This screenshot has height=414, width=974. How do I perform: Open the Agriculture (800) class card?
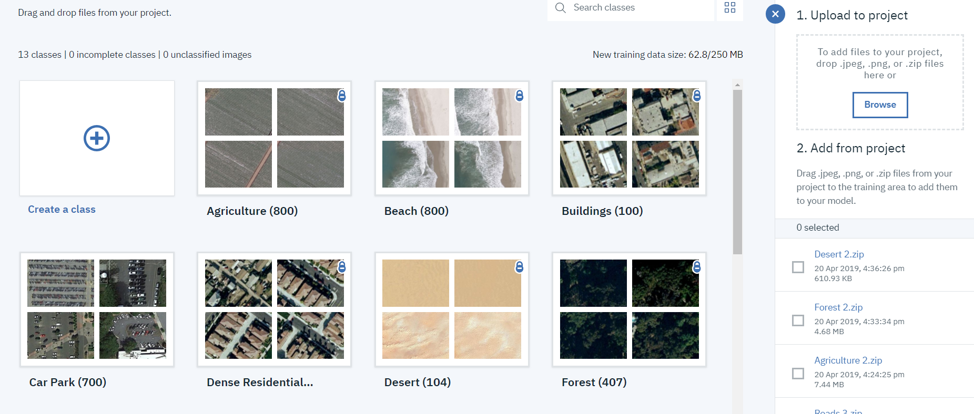274,138
